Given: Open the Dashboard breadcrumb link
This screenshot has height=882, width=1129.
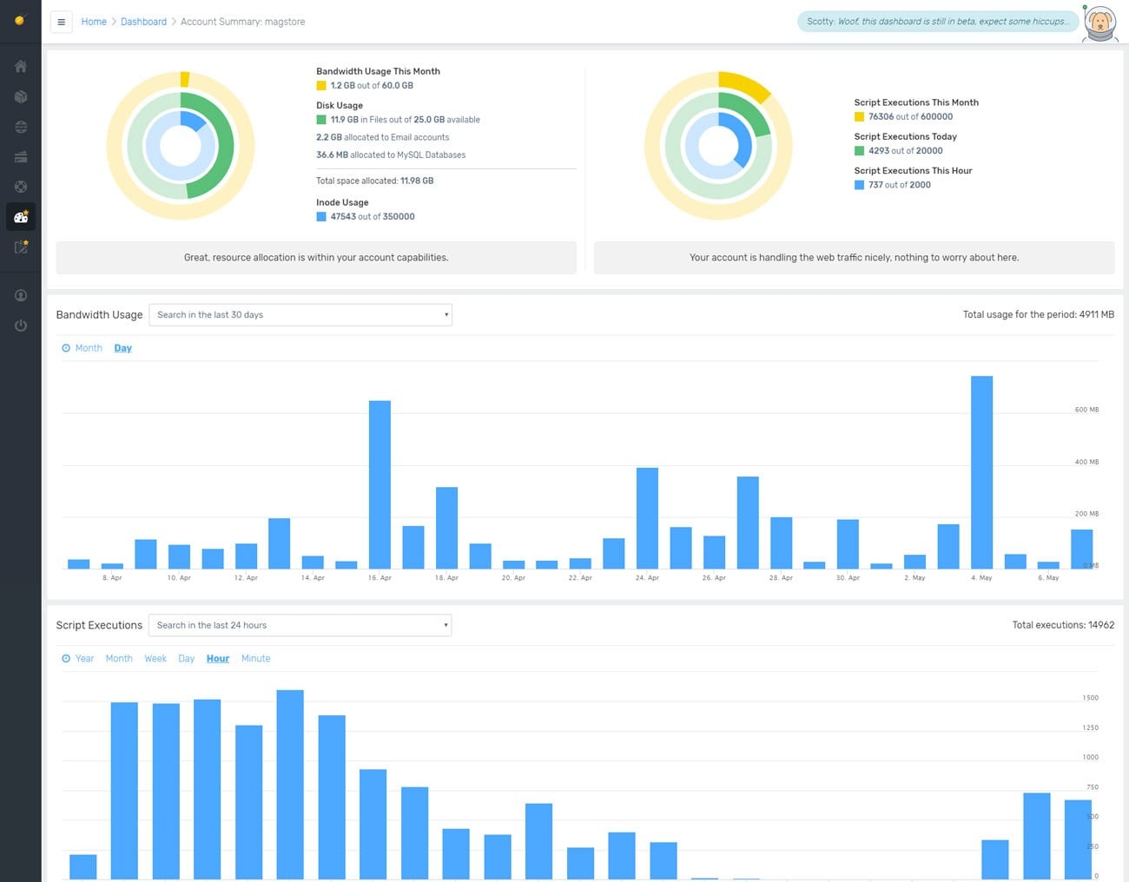Looking at the screenshot, I should 143,22.
